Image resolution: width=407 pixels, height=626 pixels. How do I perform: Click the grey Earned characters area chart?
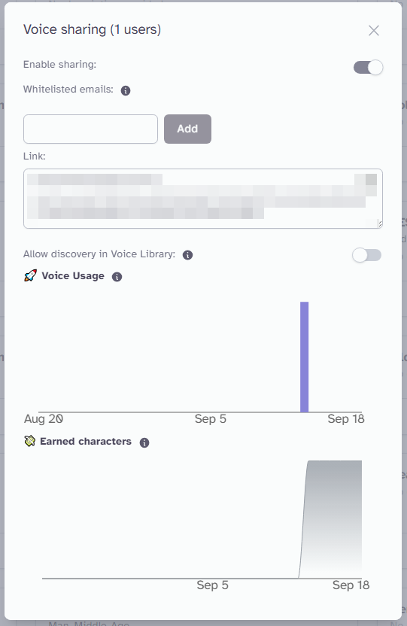(x=330, y=519)
